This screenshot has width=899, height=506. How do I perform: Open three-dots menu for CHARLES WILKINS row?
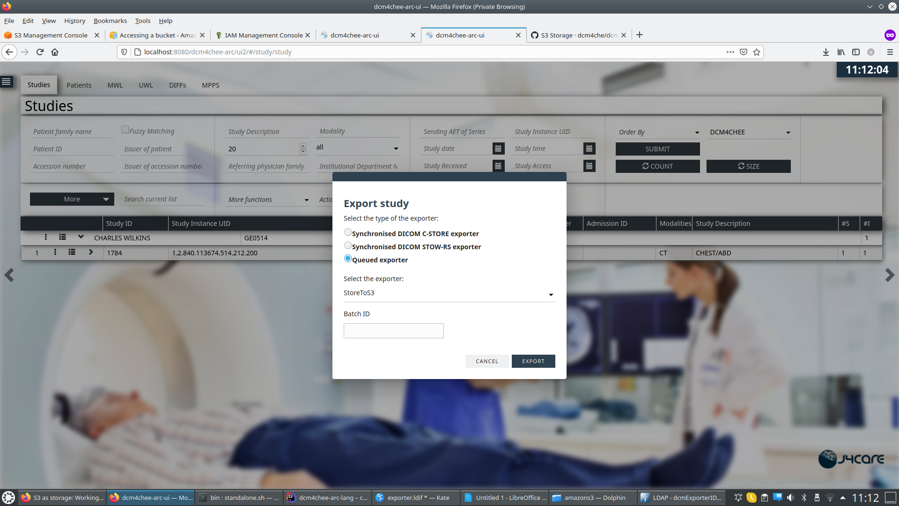pos(45,237)
